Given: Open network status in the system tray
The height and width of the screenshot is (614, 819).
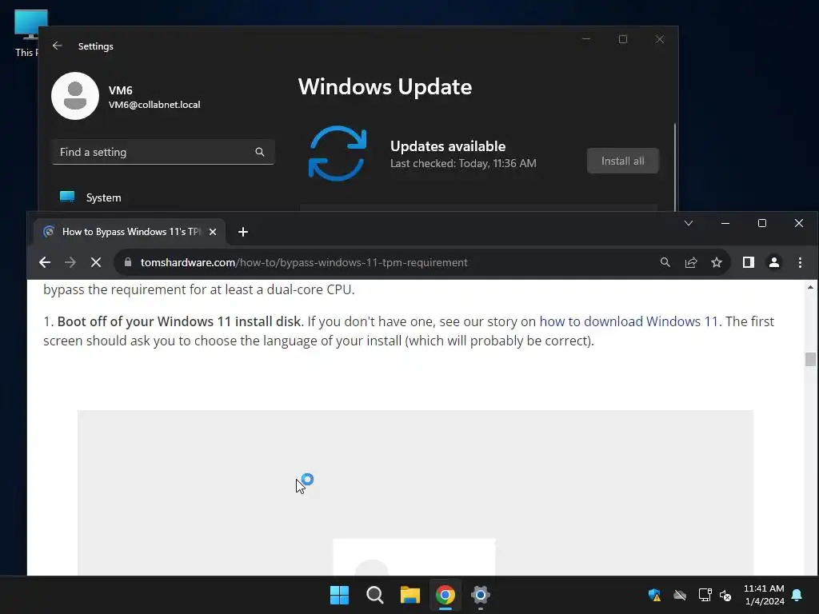Looking at the screenshot, I should [x=705, y=595].
